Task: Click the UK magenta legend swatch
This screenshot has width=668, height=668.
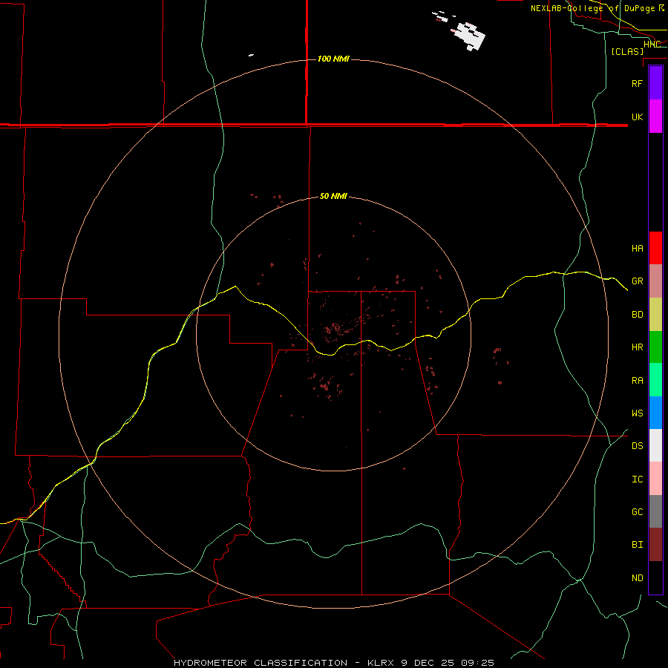Action: click(655, 117)
